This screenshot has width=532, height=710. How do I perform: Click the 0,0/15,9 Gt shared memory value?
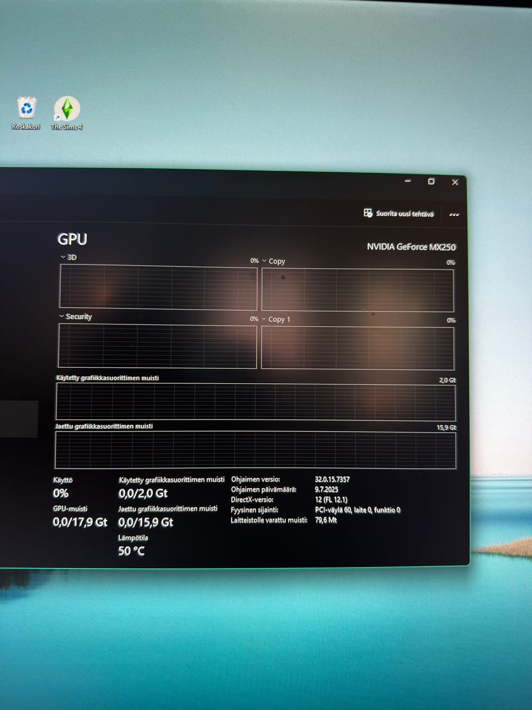click(146, 523)
